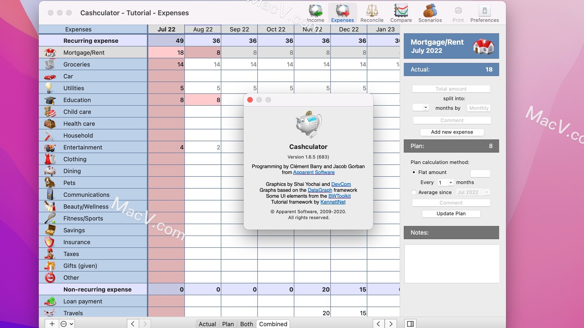Click the Total amount input field
The image size is (584, 328).
[x=451, y=89]
